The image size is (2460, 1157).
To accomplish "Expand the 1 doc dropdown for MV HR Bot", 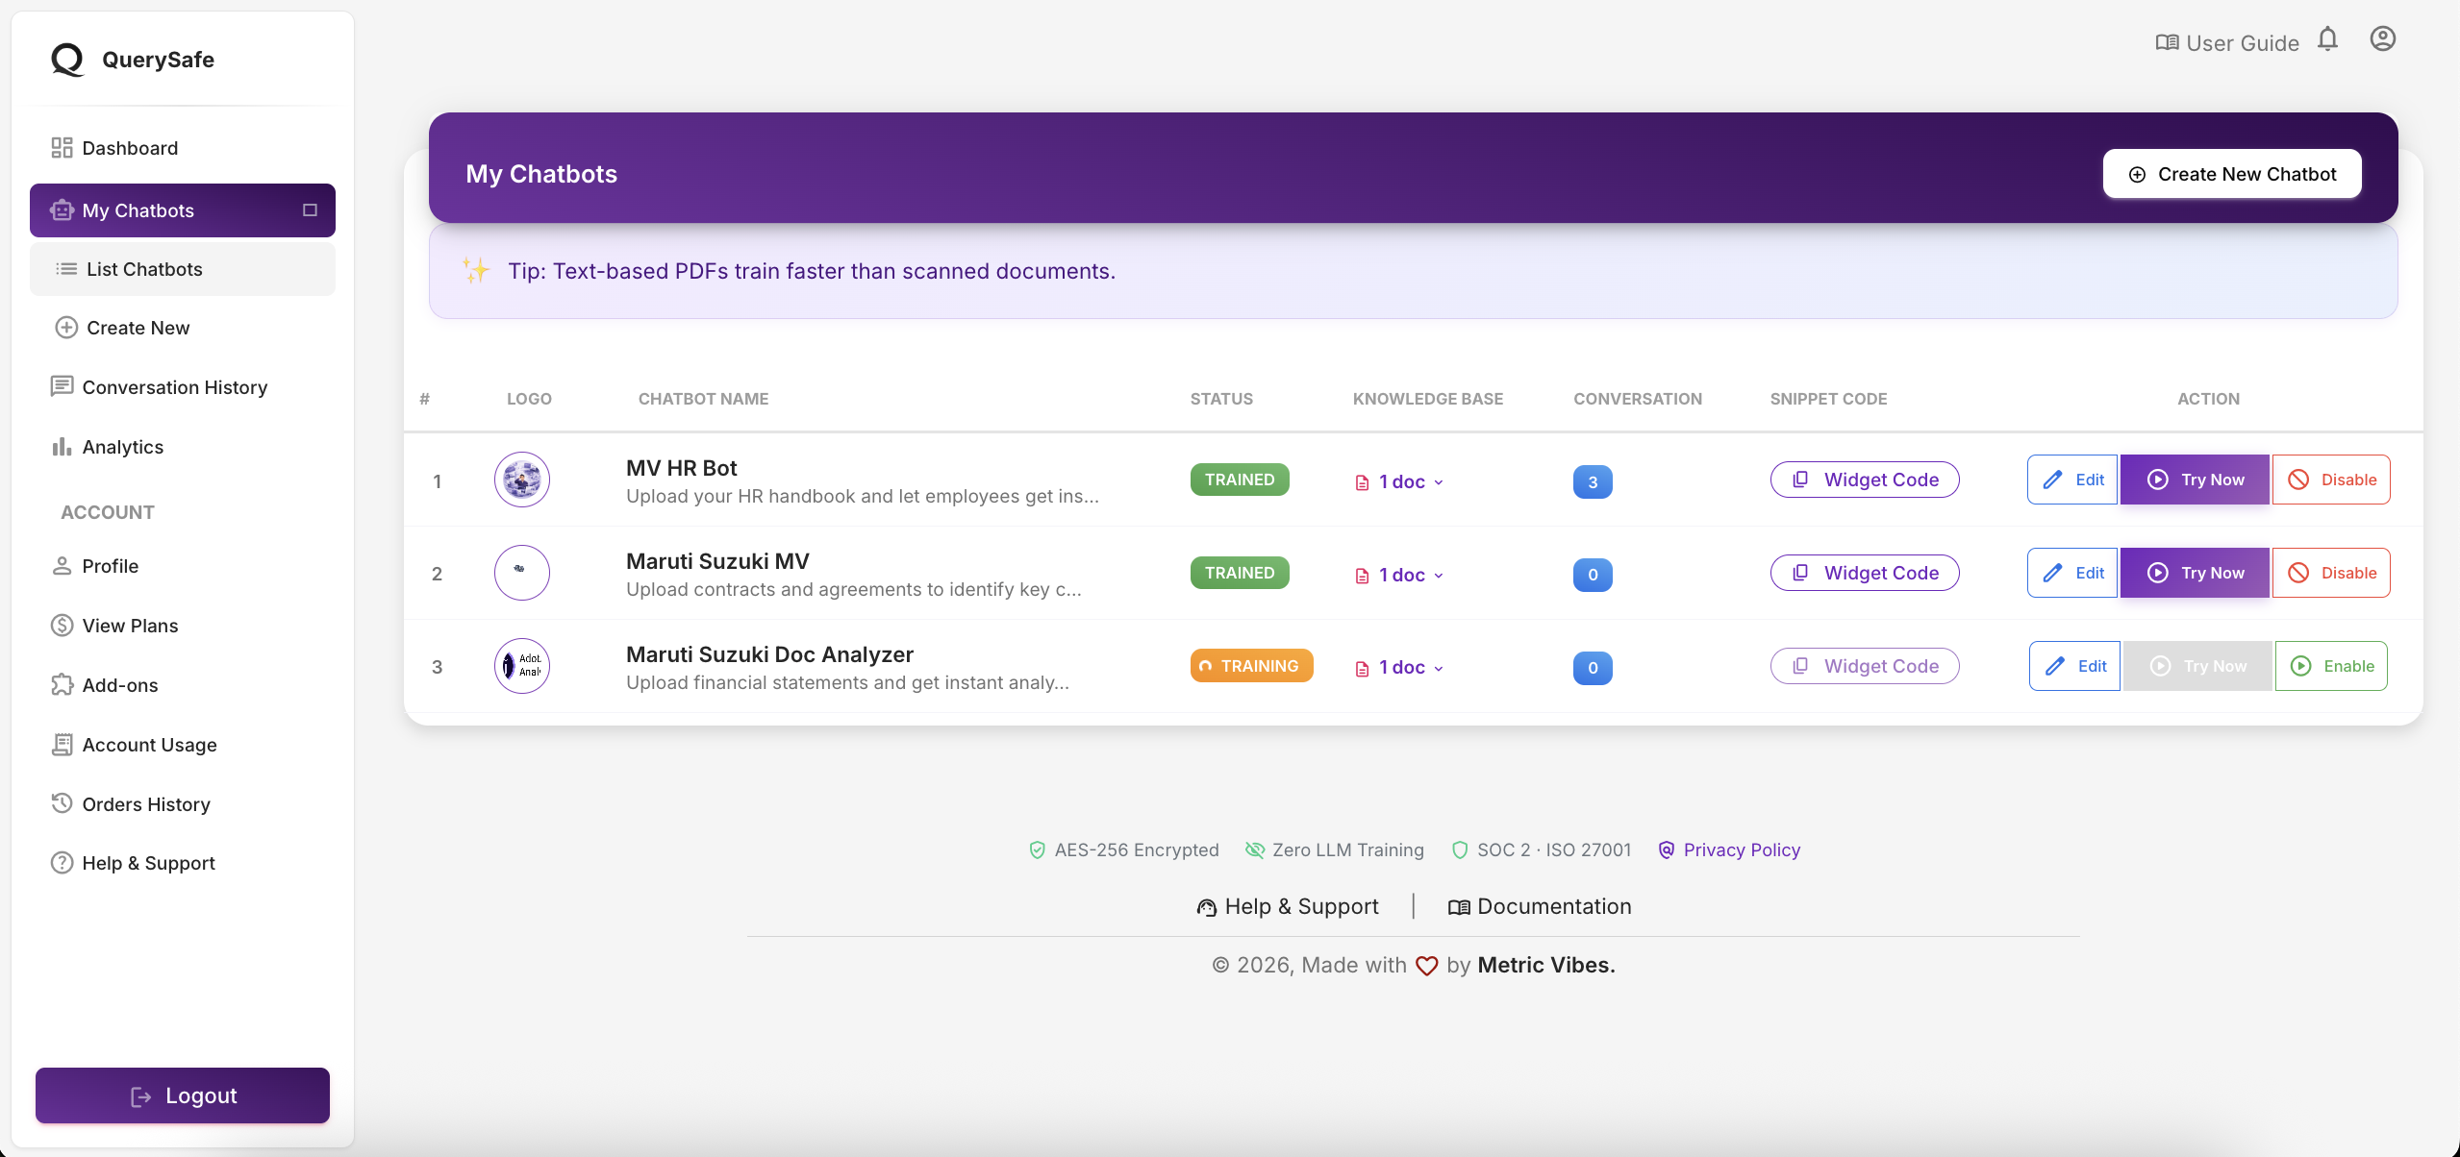I will click(x=1400, y=481).
